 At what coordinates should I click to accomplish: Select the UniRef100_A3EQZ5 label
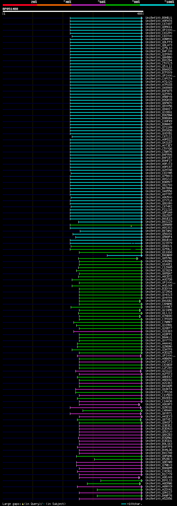(x=159, y=352)
